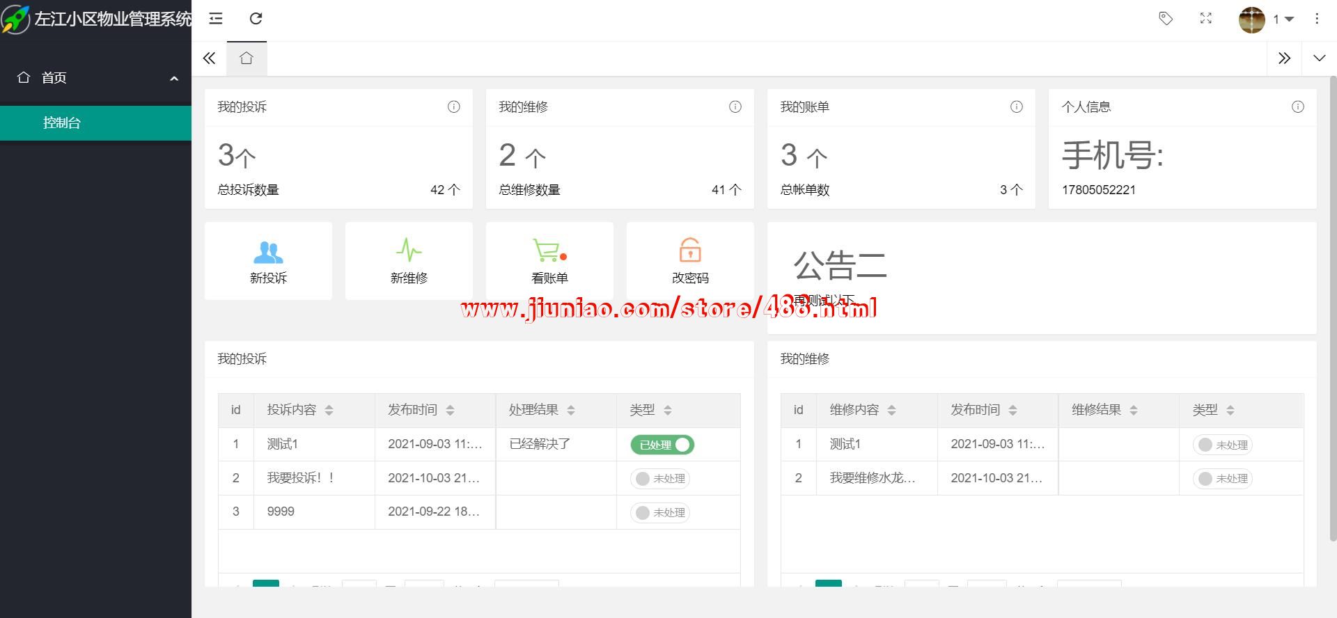Open the tab operations dropdown arrow
The width and height of the screenshot is (1337, 618).
coord(1319,58)
